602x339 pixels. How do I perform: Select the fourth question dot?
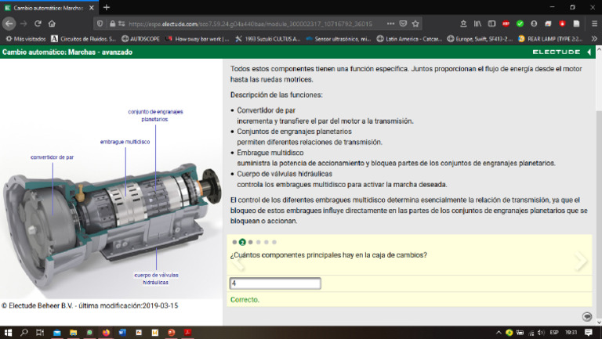pyautogui.click(x=259, y=243)
